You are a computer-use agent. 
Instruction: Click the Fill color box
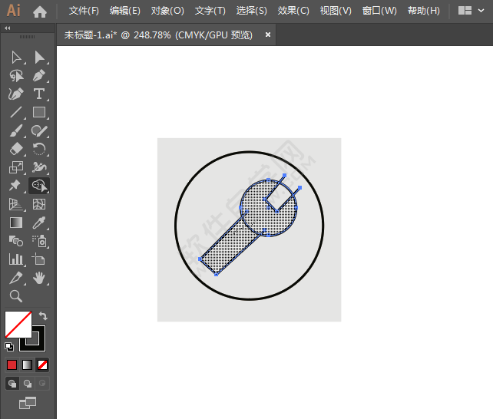[x=18, y=325]
